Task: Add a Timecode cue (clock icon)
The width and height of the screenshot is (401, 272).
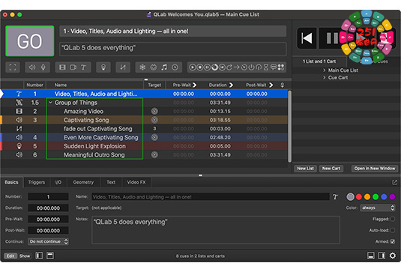Action: [x=175, y=67]
